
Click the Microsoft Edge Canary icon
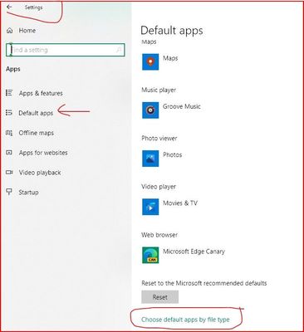(x=150, y=255)
